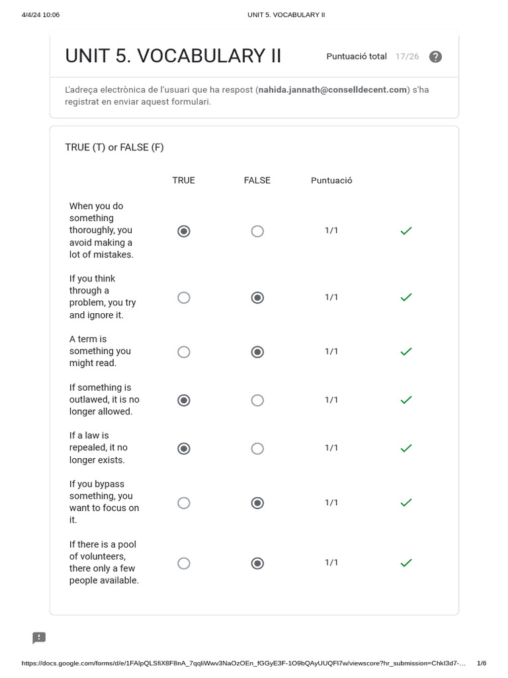Viewport: 508px width, 678px height.
Task: Click the green checkmark for bypass question
Action: coord(406,503)
